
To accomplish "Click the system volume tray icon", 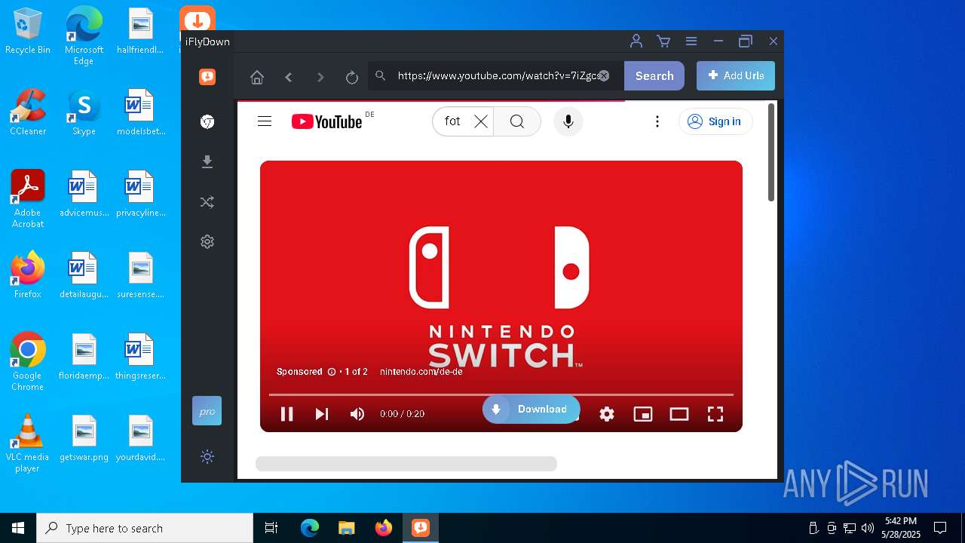I will click(867, 528).
